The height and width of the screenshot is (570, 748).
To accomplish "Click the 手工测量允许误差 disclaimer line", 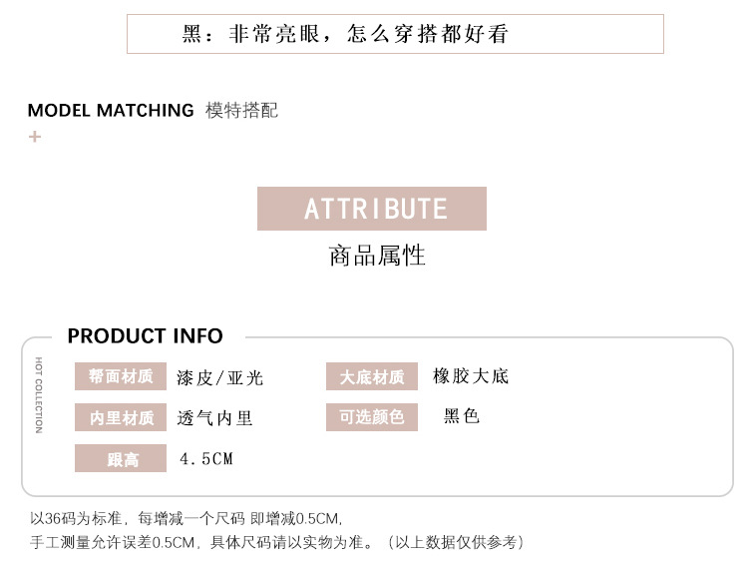I will pos(277,542).
